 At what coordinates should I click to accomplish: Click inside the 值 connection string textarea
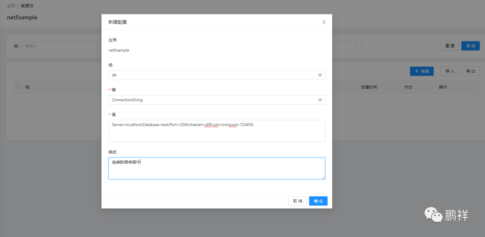pos(216,131)
